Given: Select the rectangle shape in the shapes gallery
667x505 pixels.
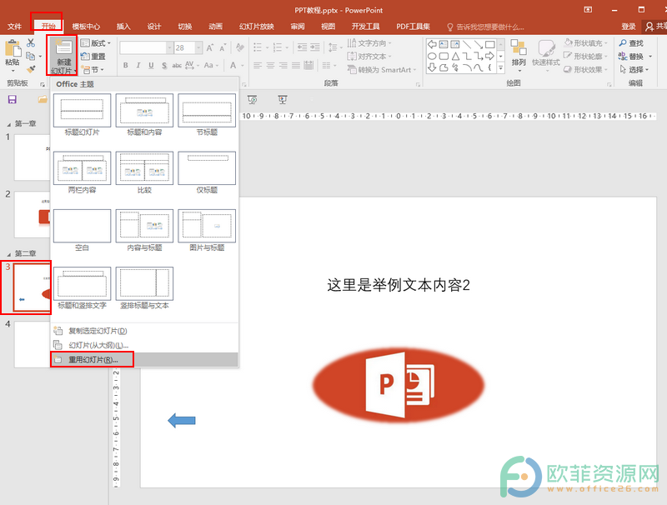Looking at the screenshot, I should (x=490, y=44).
